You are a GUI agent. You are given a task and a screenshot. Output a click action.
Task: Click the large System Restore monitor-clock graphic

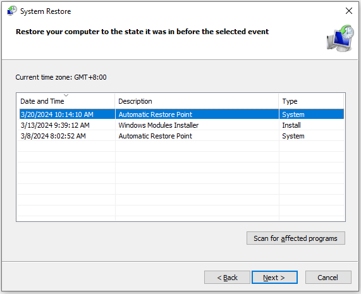click(340, 39)
